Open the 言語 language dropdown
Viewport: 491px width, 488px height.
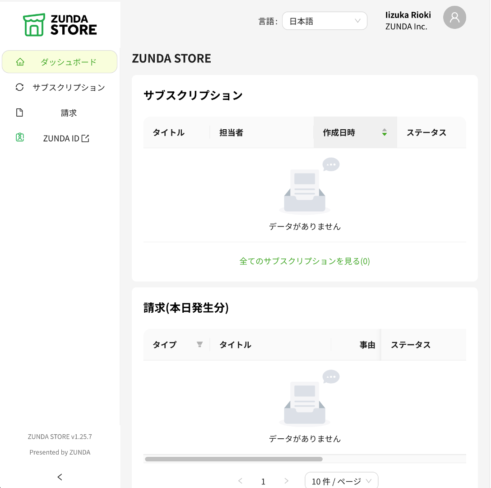click(x=324, y=21)
